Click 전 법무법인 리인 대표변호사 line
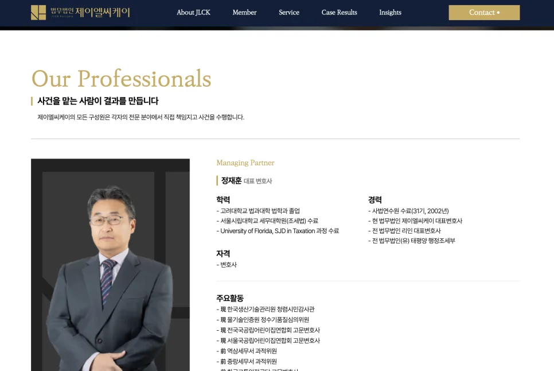The width and height of the screenshot is (554, 371). pos(404,231)
